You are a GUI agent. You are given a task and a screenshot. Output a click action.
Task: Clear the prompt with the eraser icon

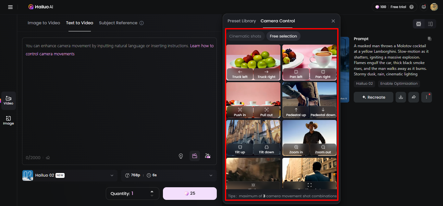48,157
